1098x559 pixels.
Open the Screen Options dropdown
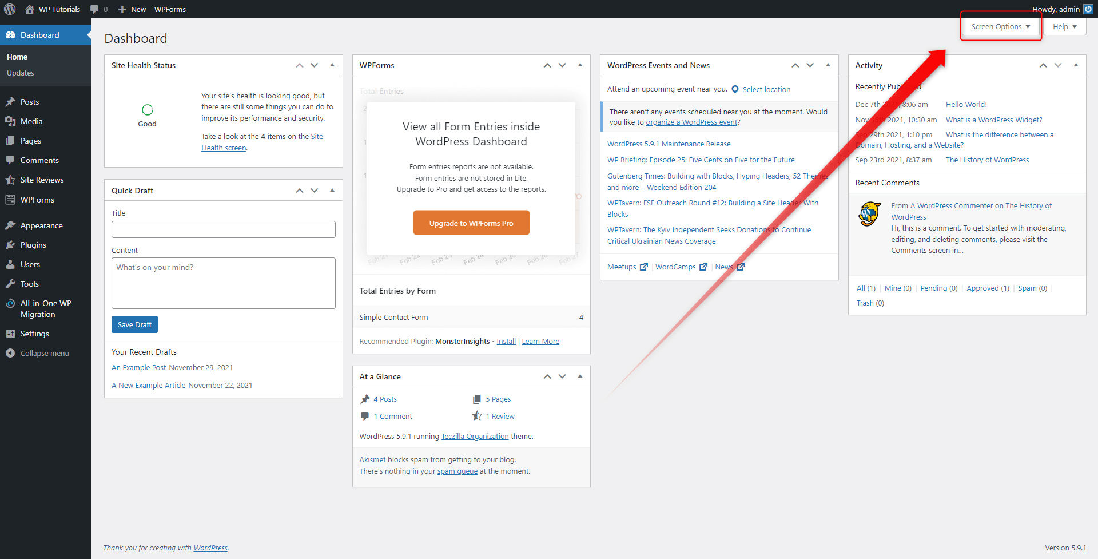tap(1000, 27)
